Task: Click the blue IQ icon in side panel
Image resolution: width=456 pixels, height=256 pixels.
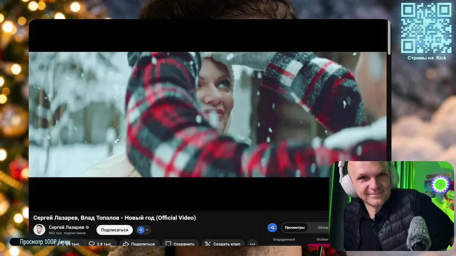Action: (272, 228)
